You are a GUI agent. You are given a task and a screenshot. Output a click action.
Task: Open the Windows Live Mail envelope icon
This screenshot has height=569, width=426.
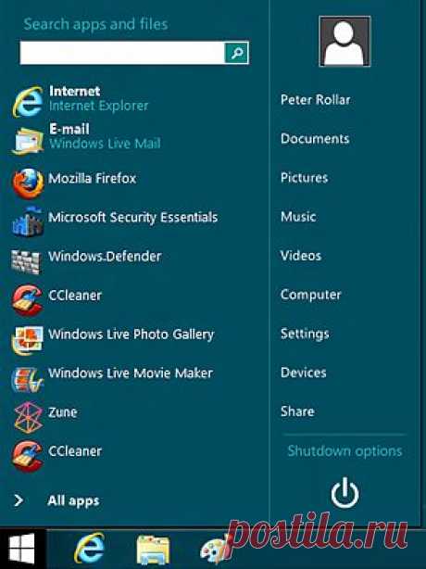[28, 141]
